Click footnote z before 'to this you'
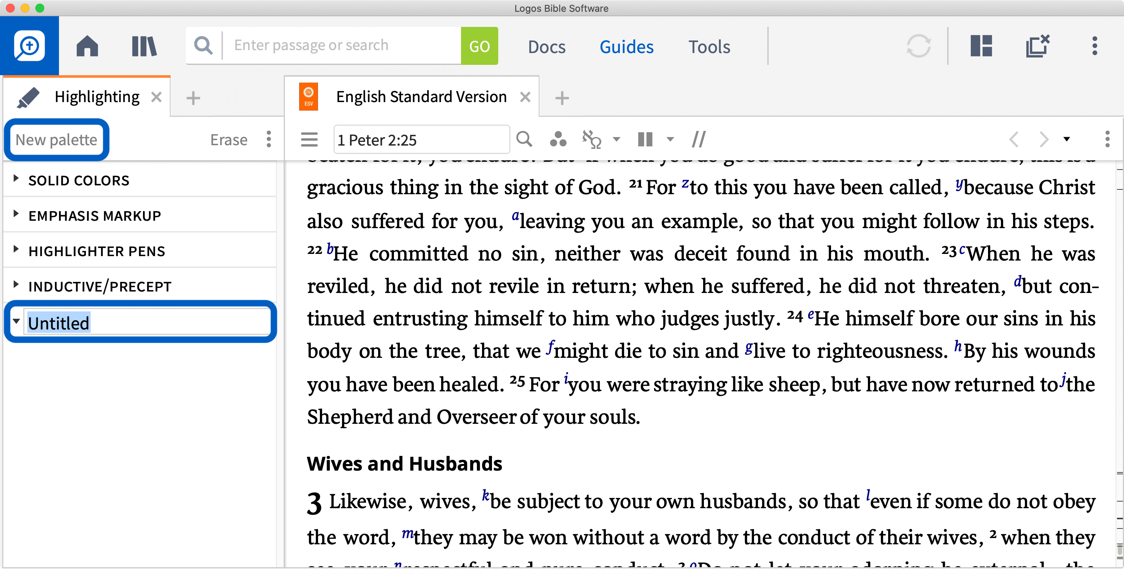Viewport: 1124px width, 569px height. coord(685,184)
